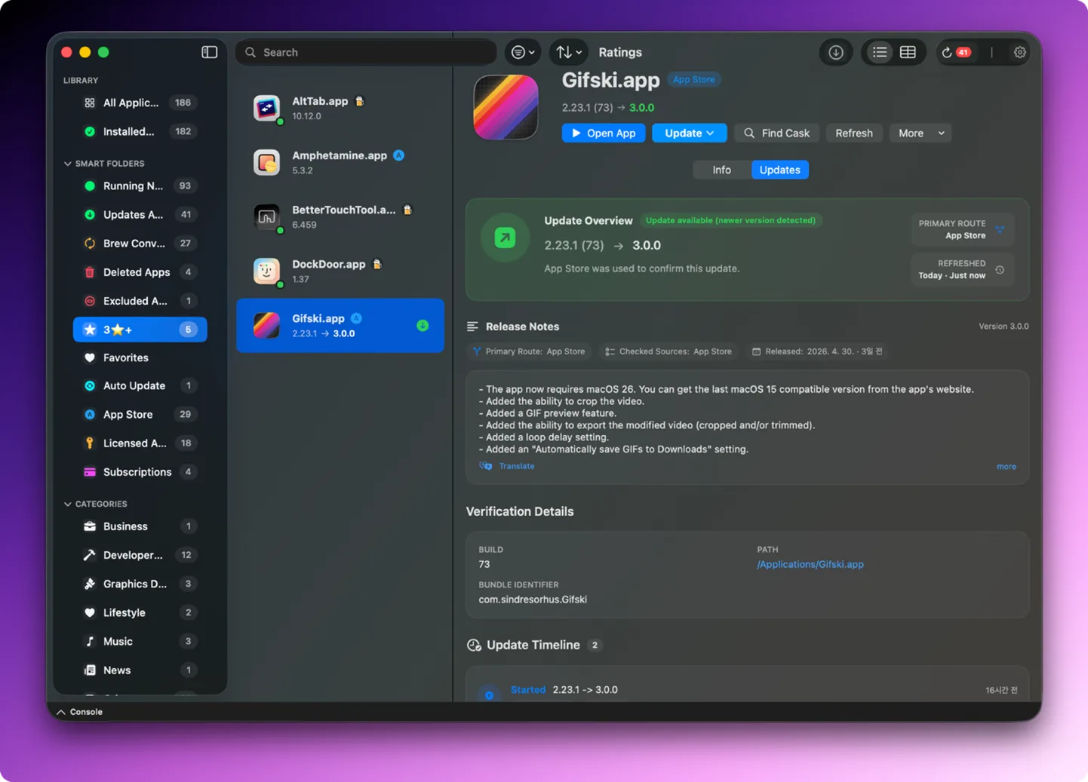
Task: Select DockDoor.app in app list
Action: [x=340, y=271]
